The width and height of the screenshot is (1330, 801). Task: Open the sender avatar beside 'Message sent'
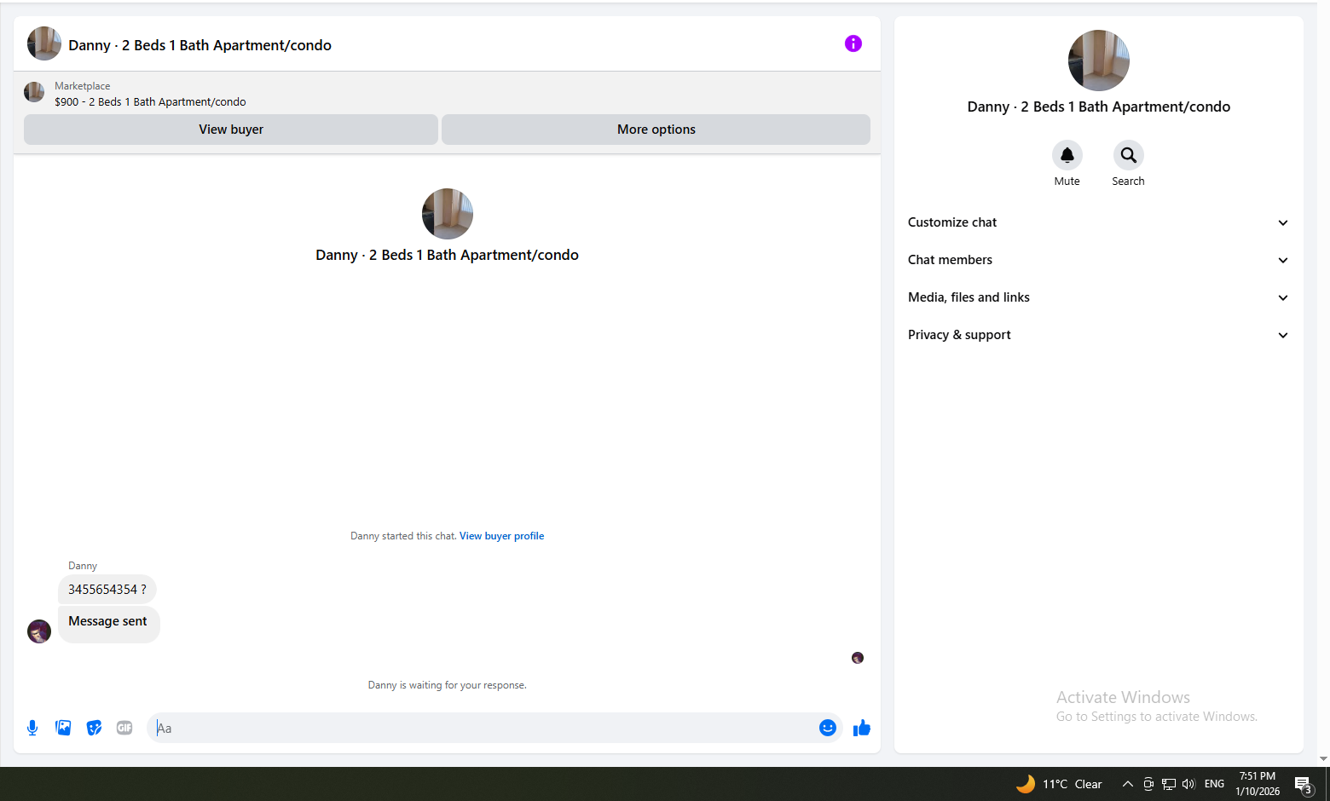point(39,631)
